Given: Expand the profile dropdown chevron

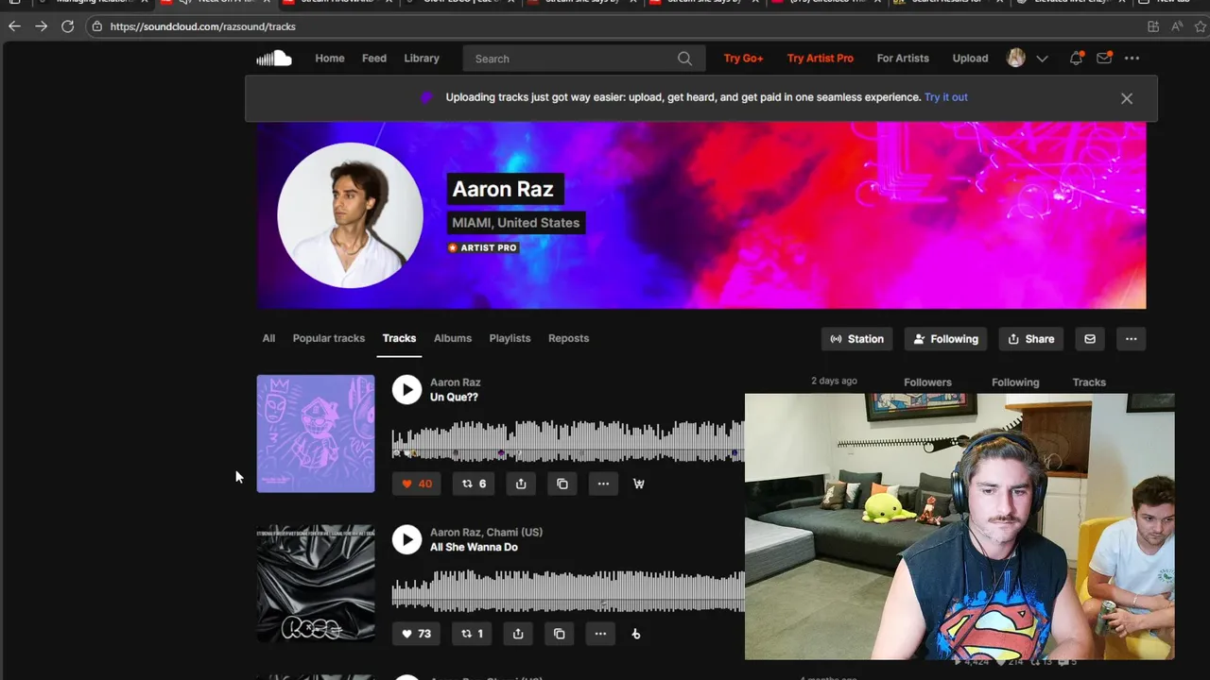Looking at the screenshot, I should (x=1042, y=59).
